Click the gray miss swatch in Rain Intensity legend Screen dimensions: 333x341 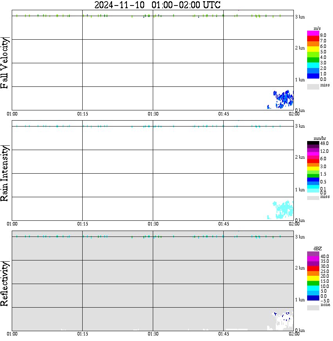click(313, 198)
